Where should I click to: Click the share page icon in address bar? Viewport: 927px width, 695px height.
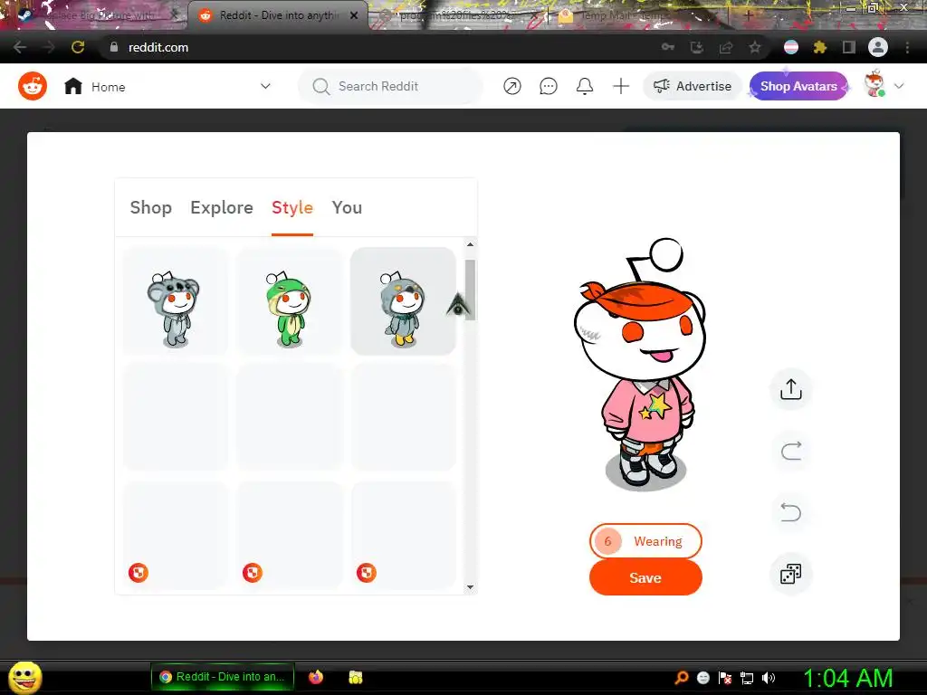tap(726, 47)
